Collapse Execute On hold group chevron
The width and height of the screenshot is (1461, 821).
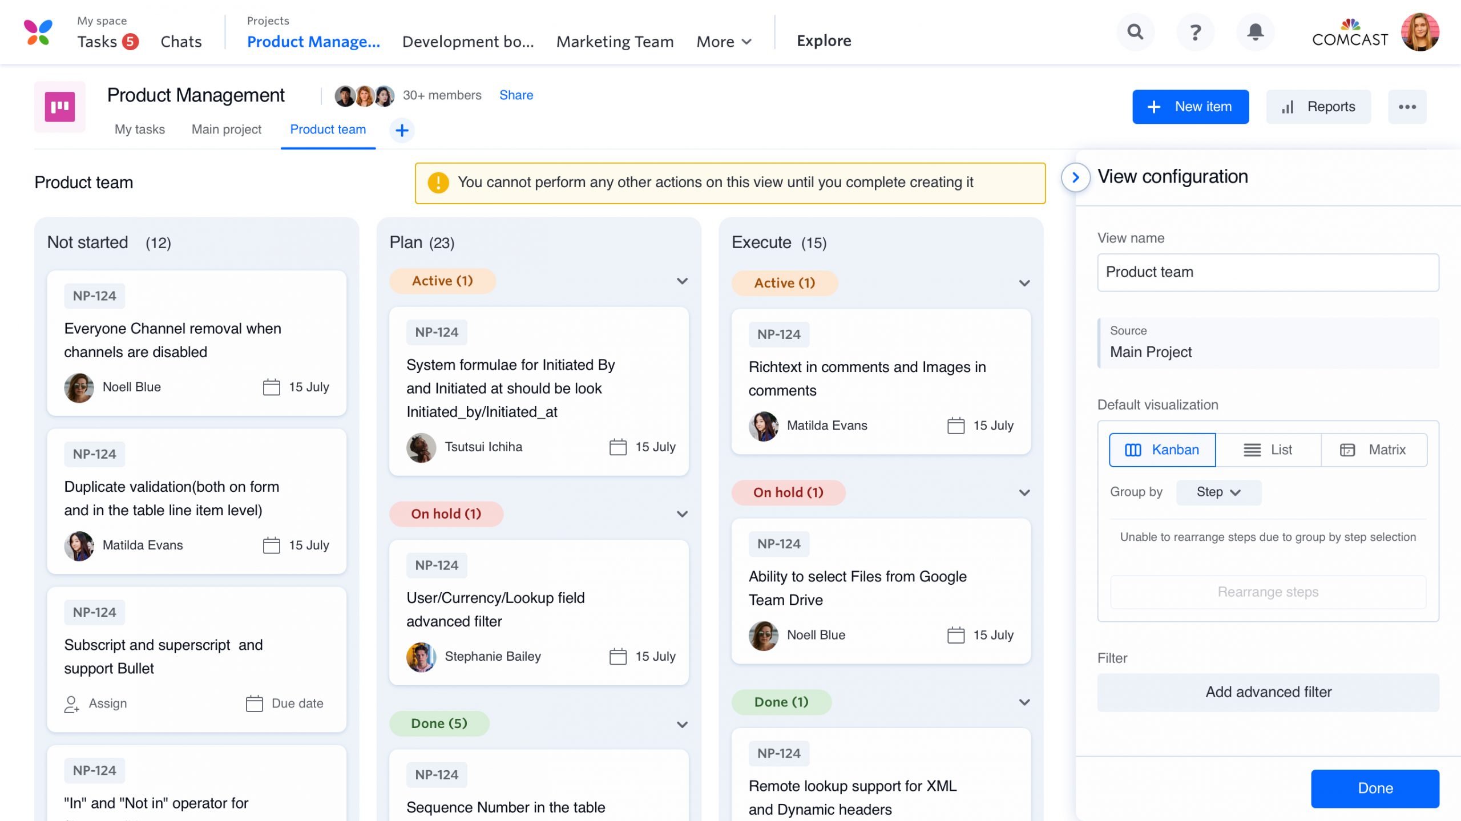coord(1024,492)
